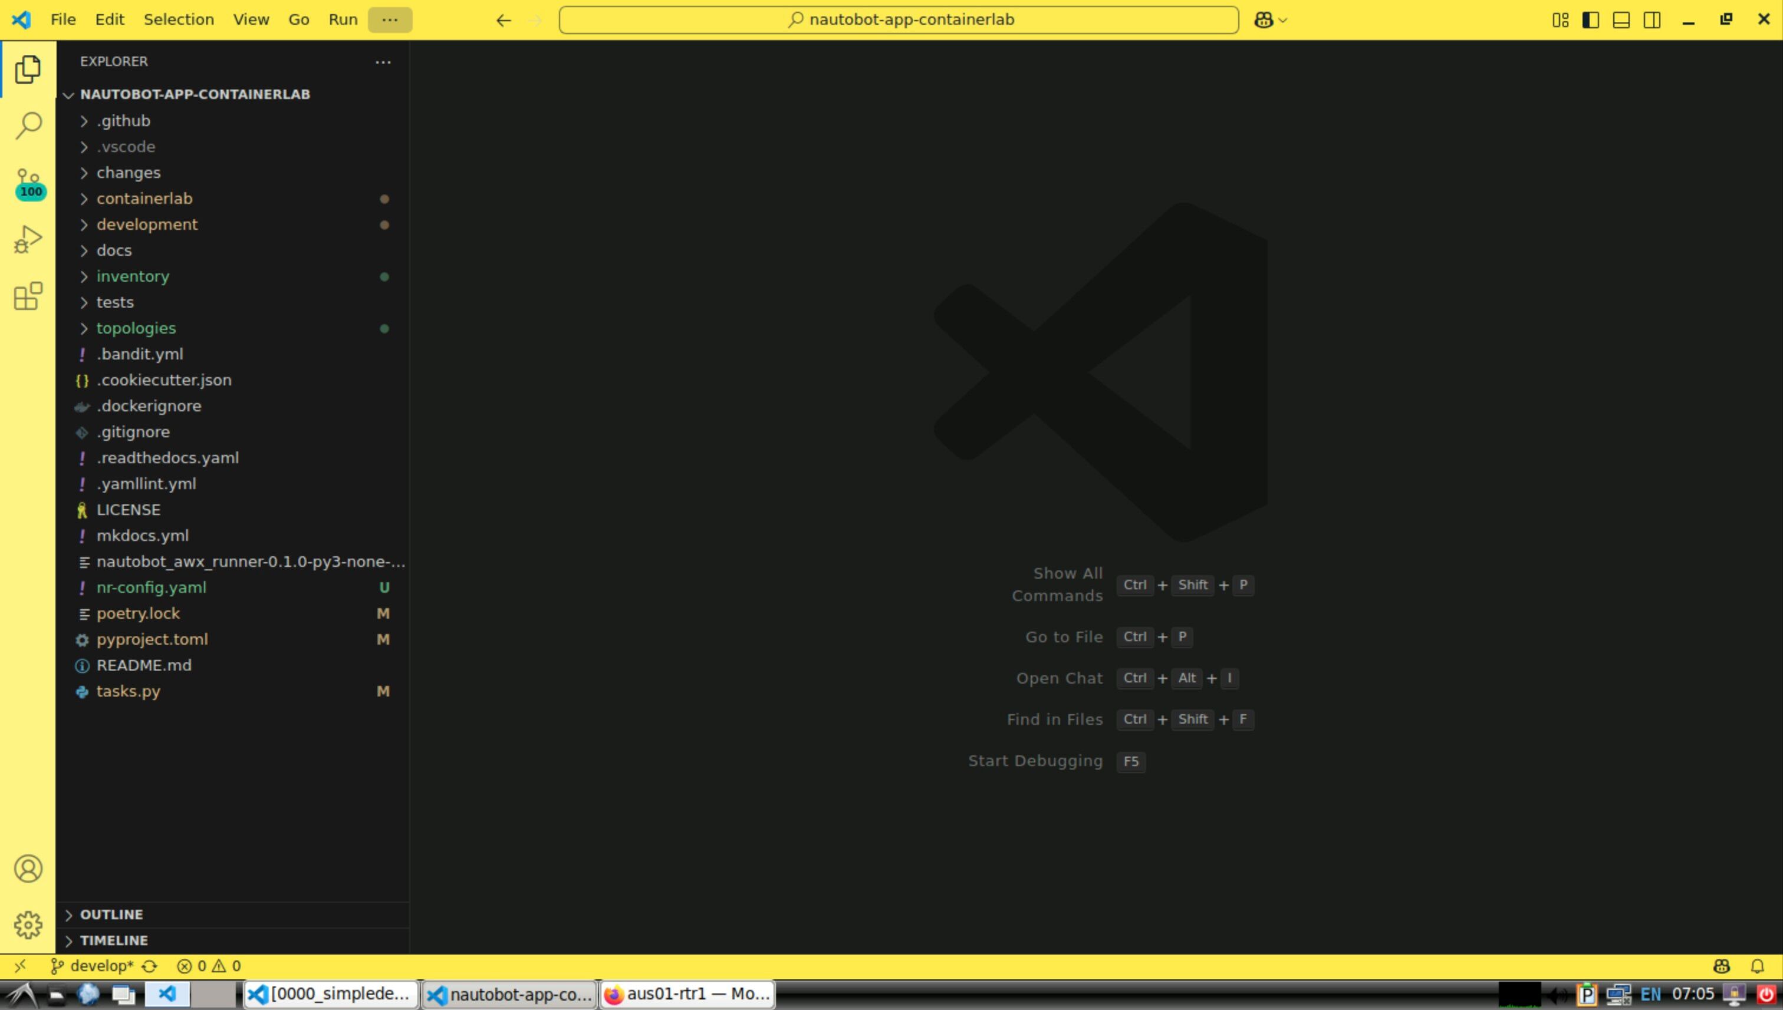Click the notifications bell in status bar
This screenshot has width=1783, height=1010.
click(1757, 966)
